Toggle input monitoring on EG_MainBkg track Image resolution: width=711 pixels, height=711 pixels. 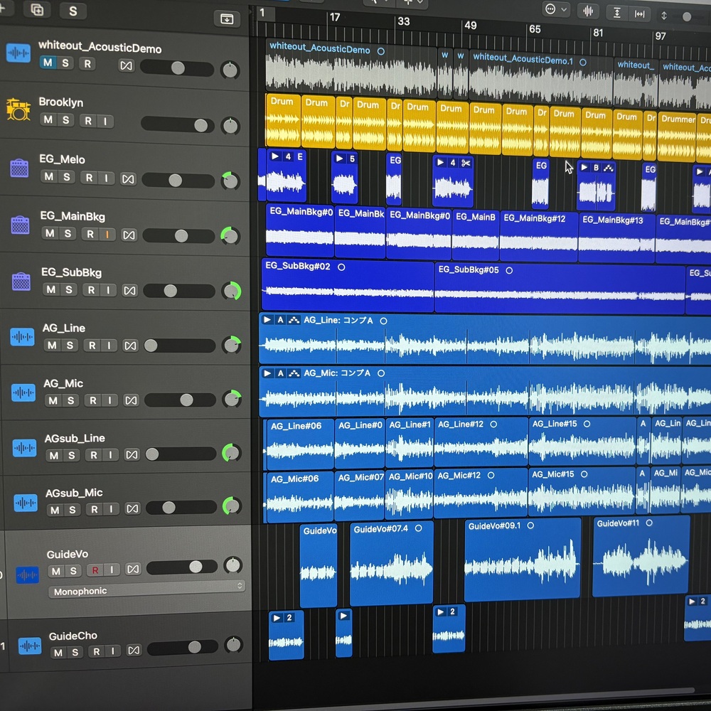[x=107, y=234]
